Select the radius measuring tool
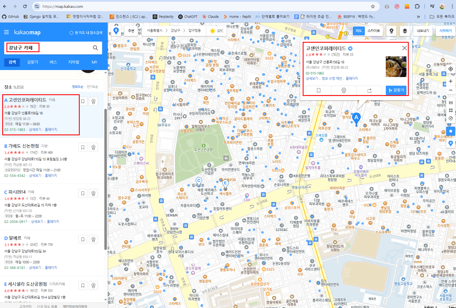The height and width of the screenshot is (308, 456). (451, 118)
